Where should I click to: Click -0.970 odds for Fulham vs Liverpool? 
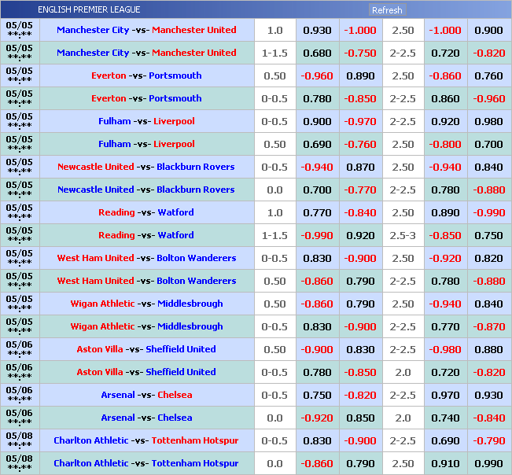point(360,121)
